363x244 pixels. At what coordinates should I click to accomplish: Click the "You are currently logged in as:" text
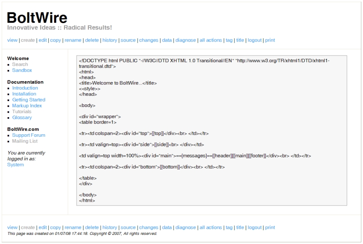click(x=26, y=156)
